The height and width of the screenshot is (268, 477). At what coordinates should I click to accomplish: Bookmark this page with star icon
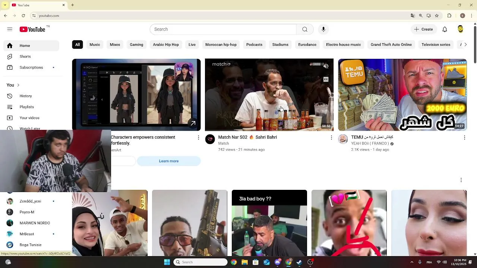[437, 16]
